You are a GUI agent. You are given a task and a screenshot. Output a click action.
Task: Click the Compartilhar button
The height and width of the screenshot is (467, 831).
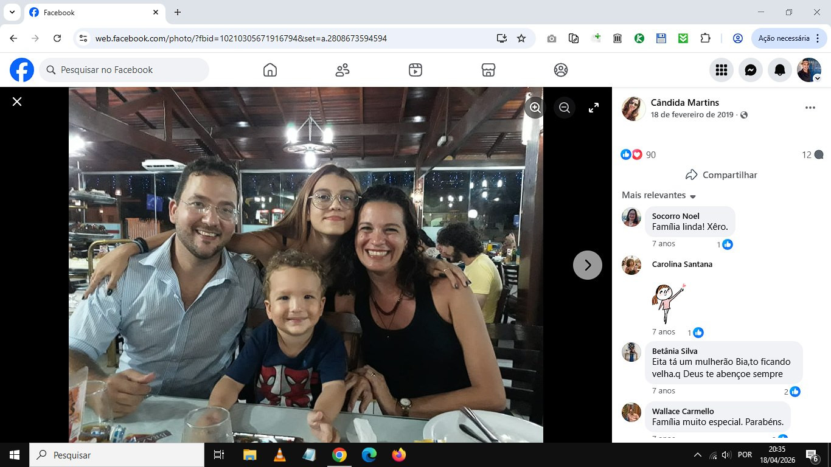click(x=721, y=175)
